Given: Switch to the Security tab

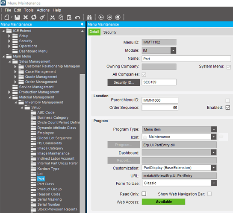Looking at the screenshot, I should tap(110, 32).
